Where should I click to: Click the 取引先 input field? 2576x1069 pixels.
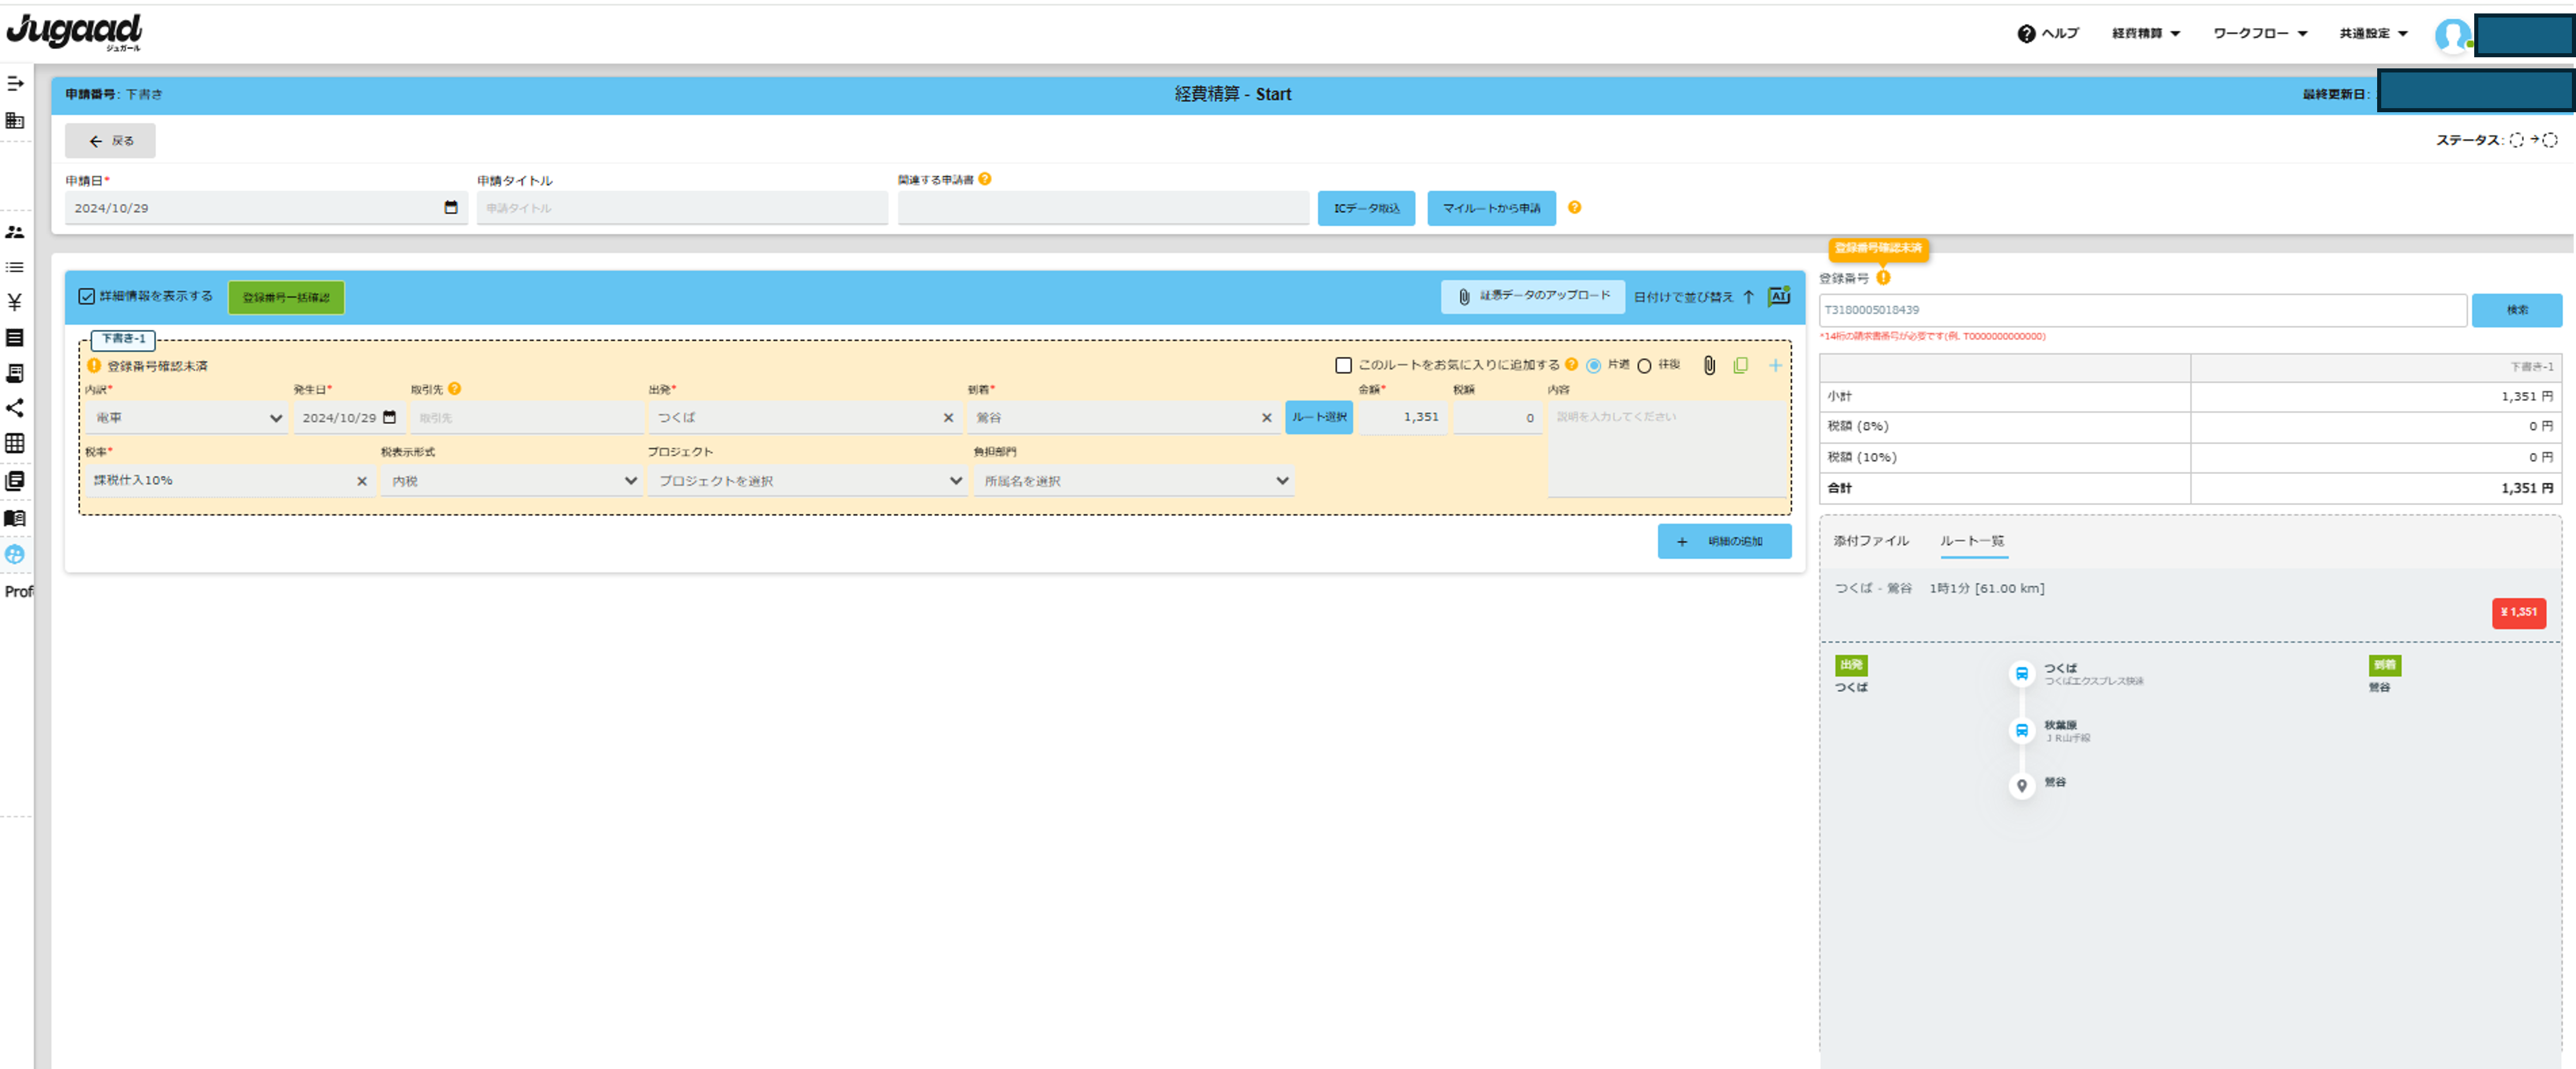point(526,418)
